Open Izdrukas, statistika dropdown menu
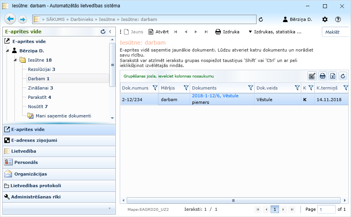This screenshot has width=351, height=217. (x=274, y=32)
